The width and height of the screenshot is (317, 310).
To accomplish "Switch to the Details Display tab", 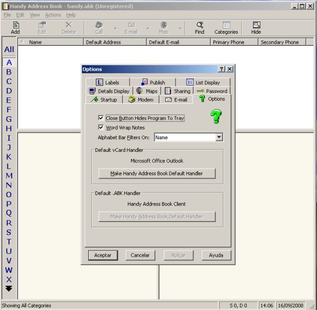I will pos(109,91).
